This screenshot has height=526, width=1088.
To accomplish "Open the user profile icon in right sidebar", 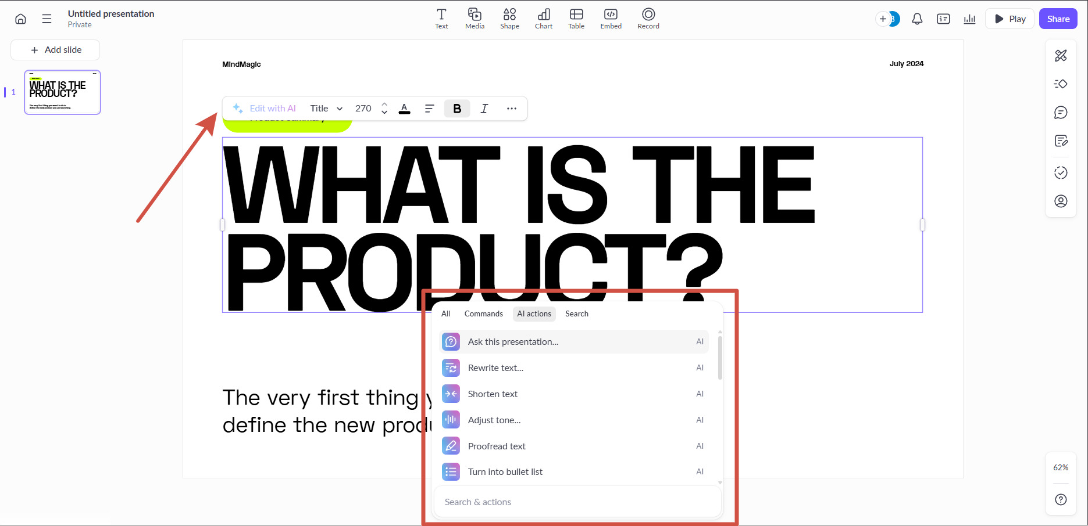I will coord(1061,201).
